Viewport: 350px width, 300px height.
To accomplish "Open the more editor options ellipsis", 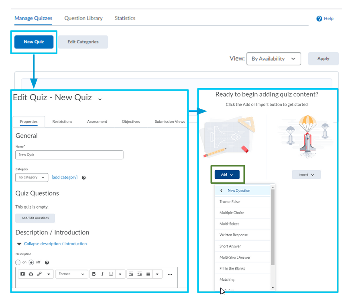I will coord(170,274).
